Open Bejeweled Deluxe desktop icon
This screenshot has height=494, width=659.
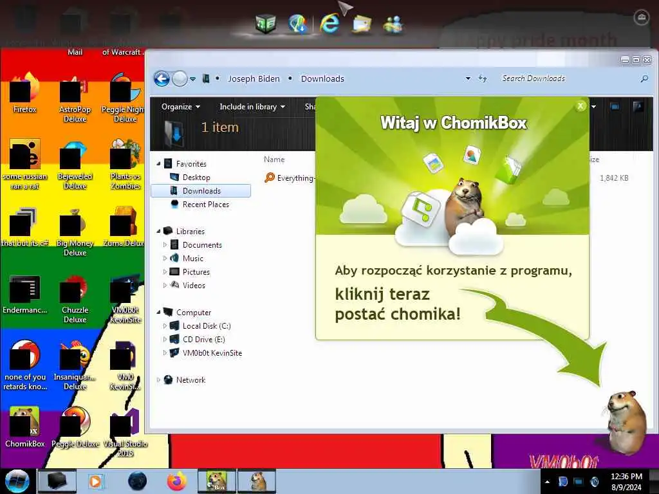coord(75,165)
